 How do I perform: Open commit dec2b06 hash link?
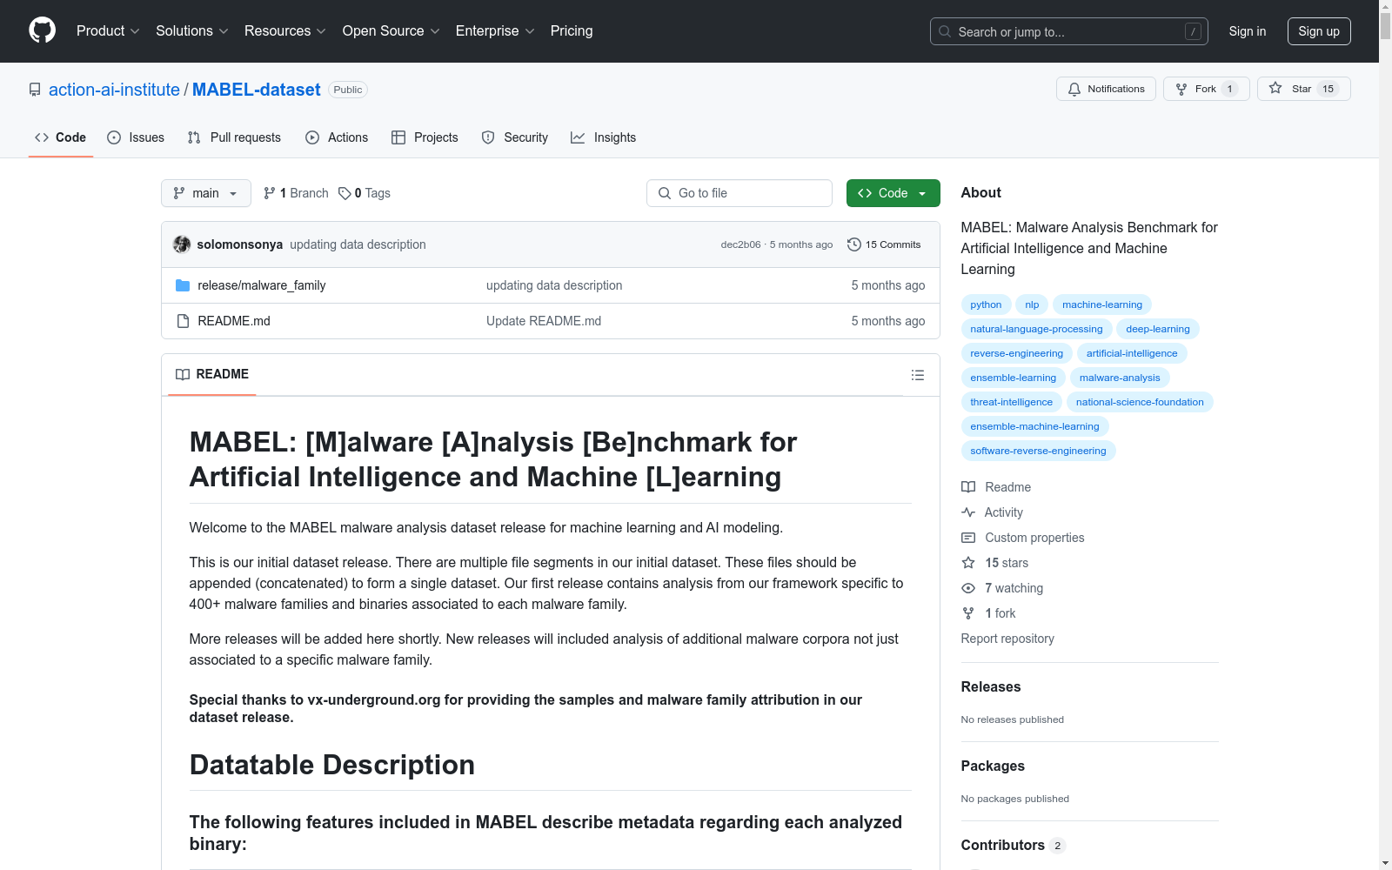coord(740,244)
